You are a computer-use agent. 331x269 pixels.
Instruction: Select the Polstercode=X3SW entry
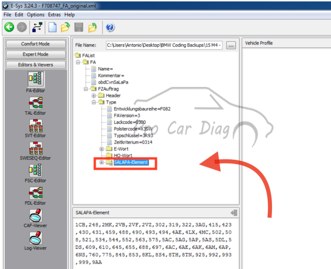point(133,129)
